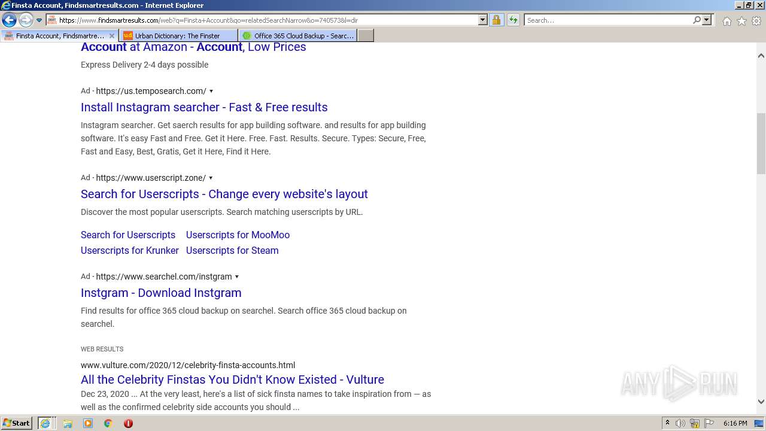Click the vulture.com celebrity-finsta-accounts URL text

[x=188, y=365]
